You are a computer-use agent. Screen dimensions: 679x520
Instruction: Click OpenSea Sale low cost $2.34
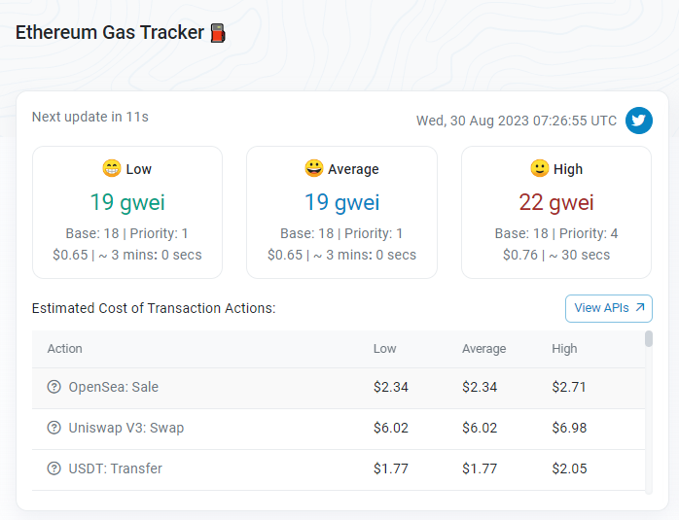[x=391, y=387]
